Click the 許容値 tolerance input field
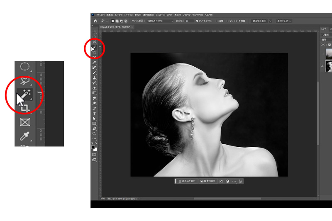Screen dimensions: 332x221 (x=189, y=21)
